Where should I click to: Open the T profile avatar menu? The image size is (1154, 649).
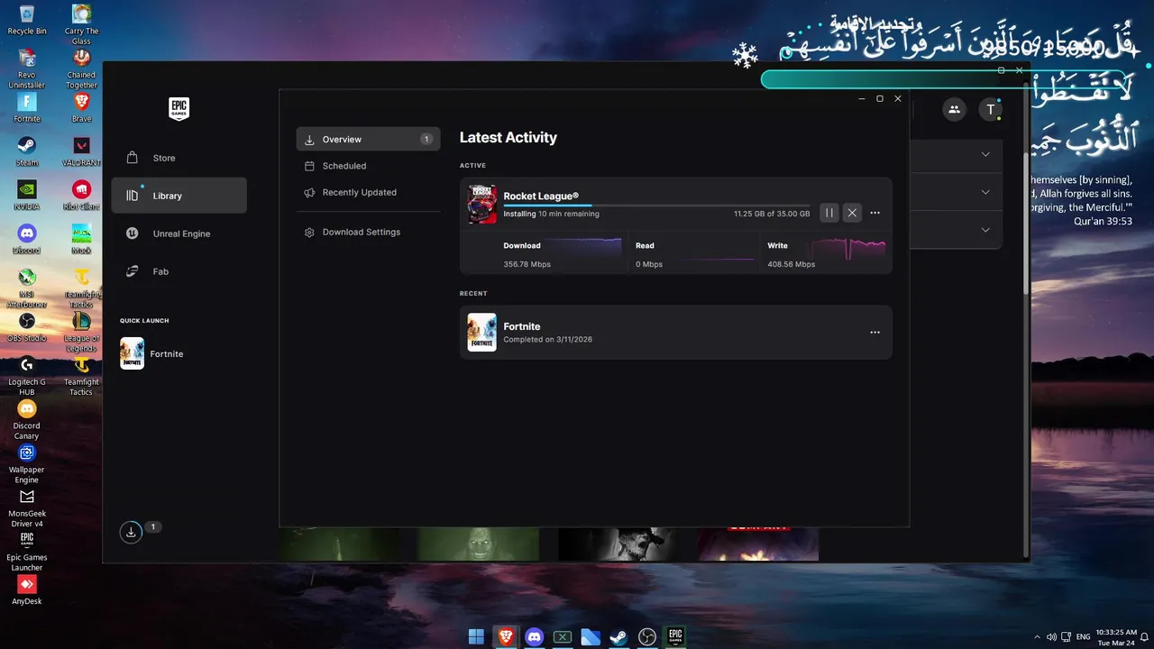[x=990, y=109]
